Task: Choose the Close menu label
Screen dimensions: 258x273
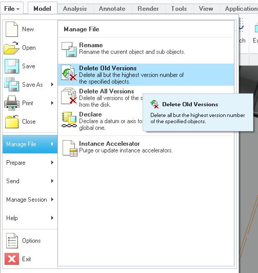Action: pos(29,122)
